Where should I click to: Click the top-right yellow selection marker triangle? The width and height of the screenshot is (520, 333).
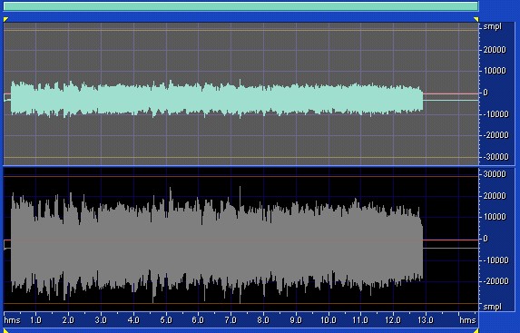point(476,20)
